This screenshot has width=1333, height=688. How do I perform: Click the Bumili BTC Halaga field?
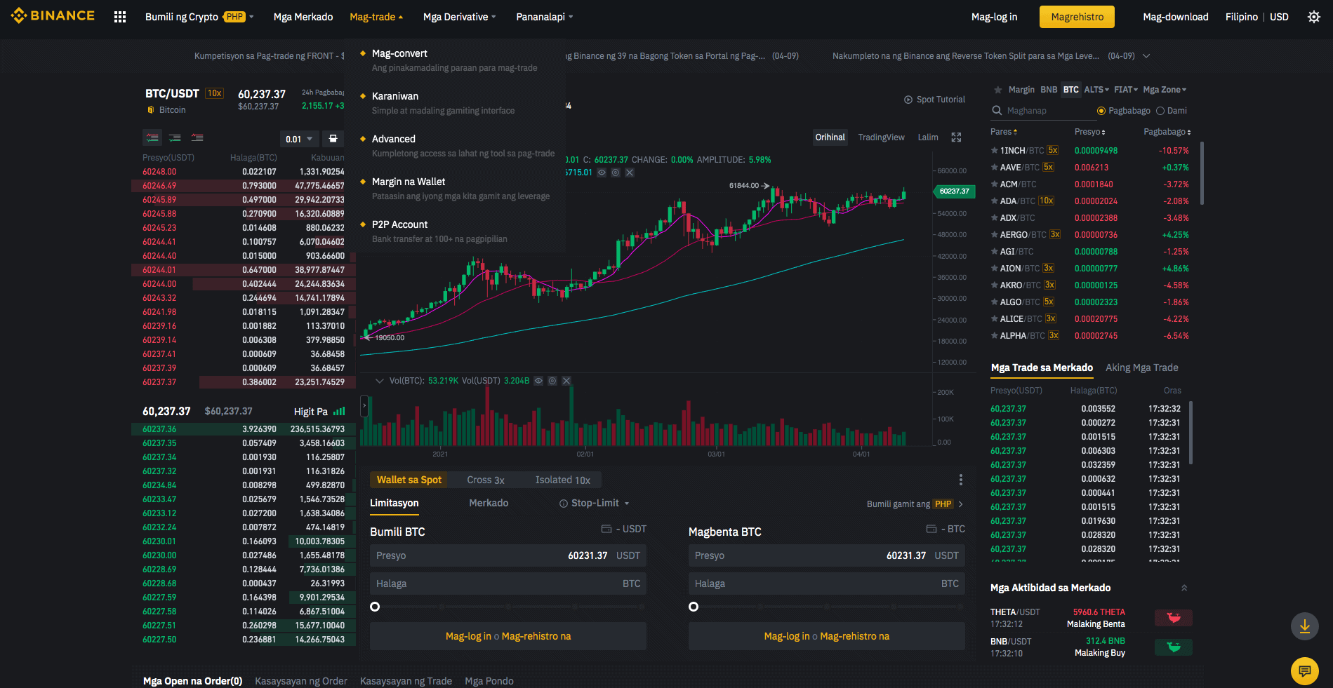508,584
